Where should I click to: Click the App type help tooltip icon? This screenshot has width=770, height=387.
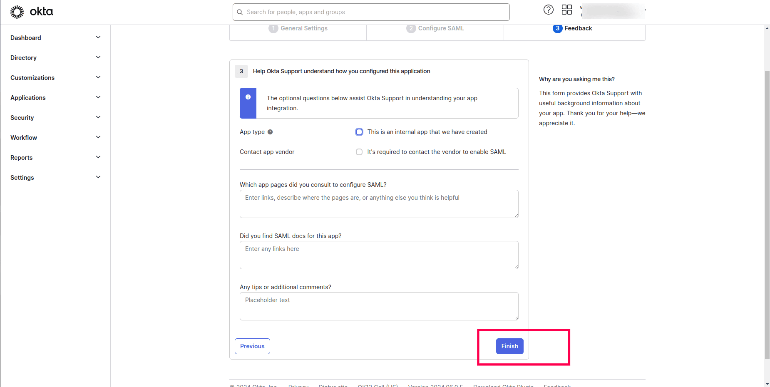point(270,132)
